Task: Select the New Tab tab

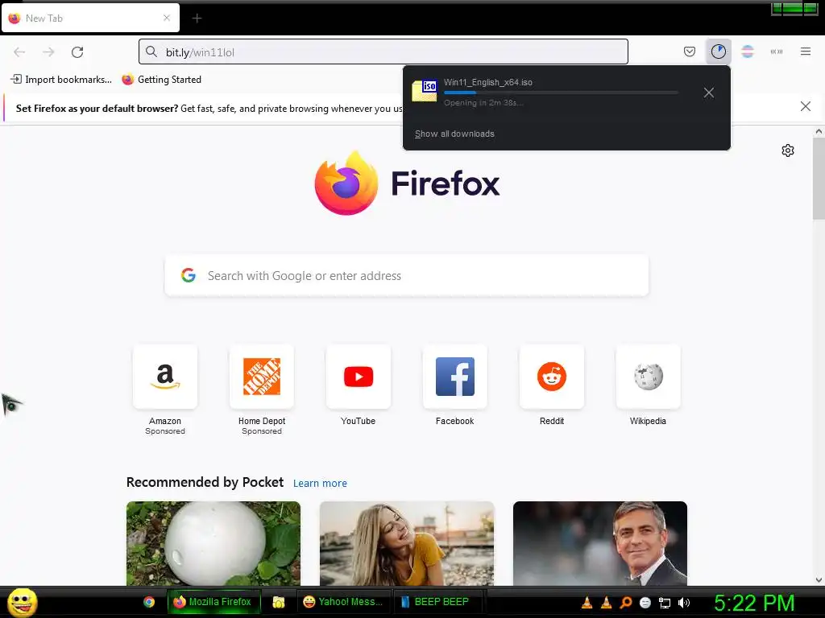Action: [x=90, y=19]
